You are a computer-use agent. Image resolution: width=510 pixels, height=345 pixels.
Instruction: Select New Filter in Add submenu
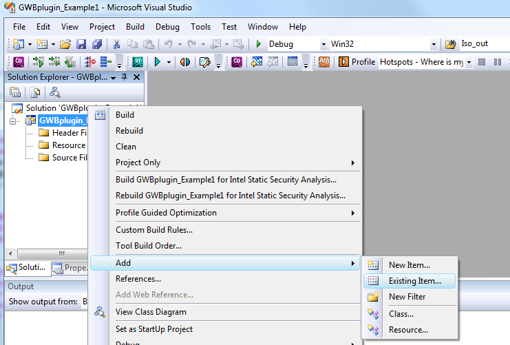pos(410,297)
